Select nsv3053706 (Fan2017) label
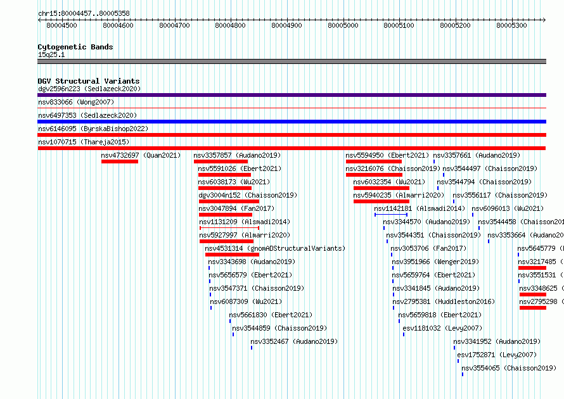Screen dimensions: 564x399 [428, 248]
